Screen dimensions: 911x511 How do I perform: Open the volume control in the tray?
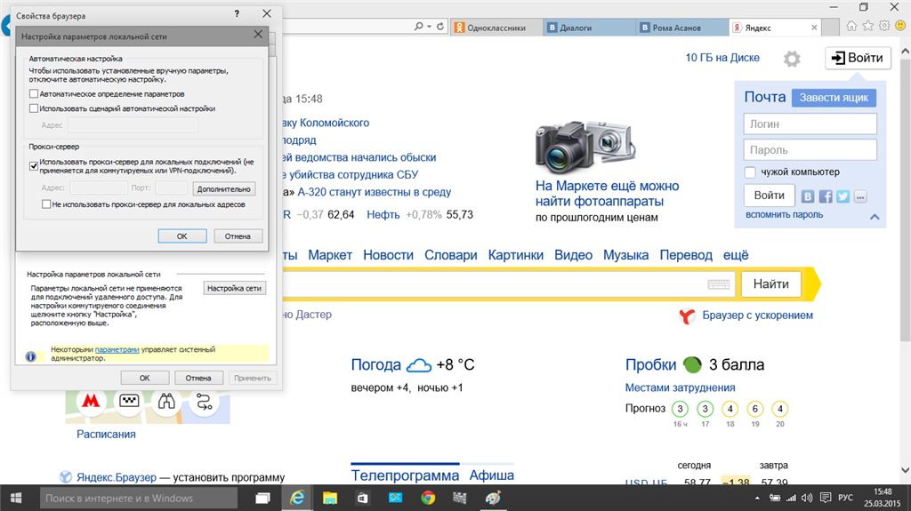click(x=806, y=498)
